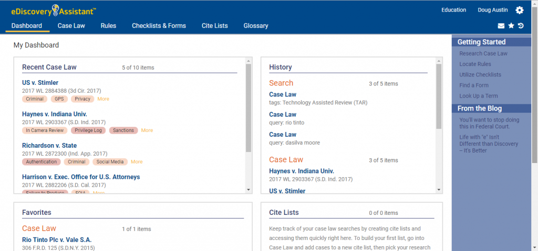The image size is (538, 251).
Task: Click the History panel scrollbar thumb
Action: pos(439,96)
